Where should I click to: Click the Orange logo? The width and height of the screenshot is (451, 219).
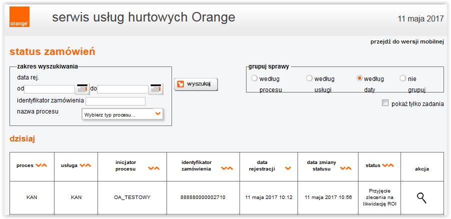(x=19, y=16)
